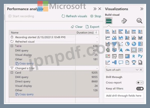Open the Sum of col1 field dropdown

point(137,70)
